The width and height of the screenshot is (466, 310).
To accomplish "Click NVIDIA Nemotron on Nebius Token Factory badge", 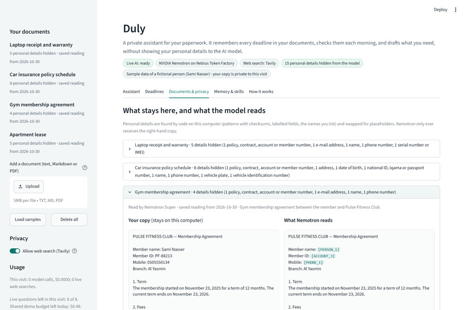I will 196,63.
